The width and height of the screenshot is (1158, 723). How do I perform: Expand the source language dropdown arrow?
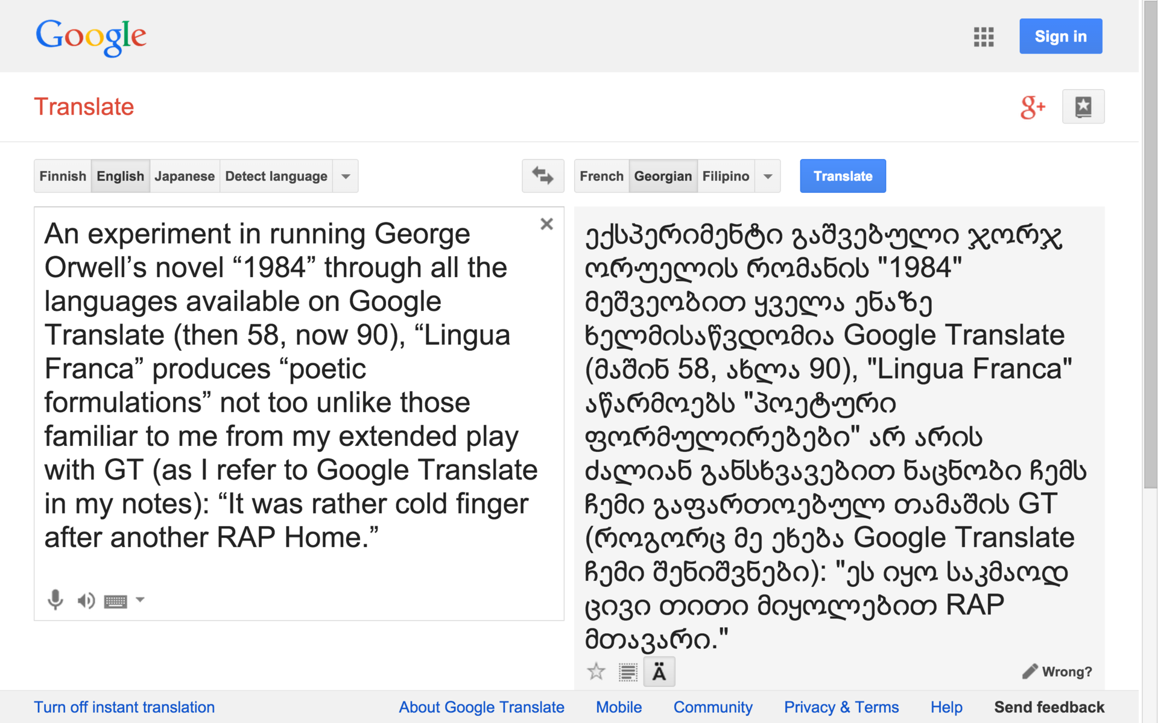pyautogui.click(x=346, y=176)
